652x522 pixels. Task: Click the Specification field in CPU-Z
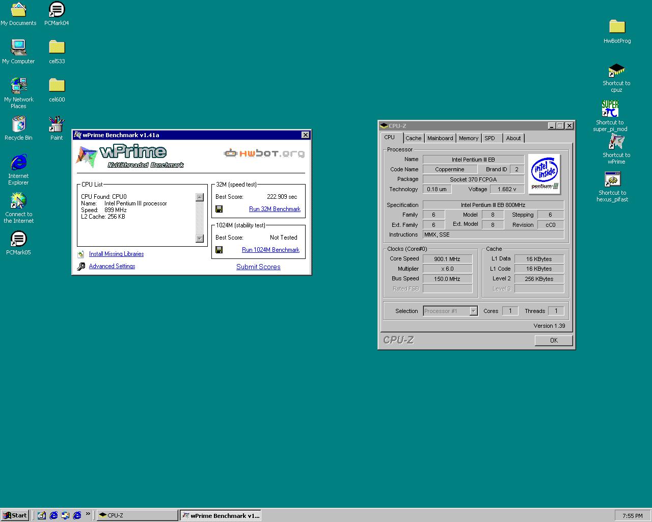pos(493,205)
